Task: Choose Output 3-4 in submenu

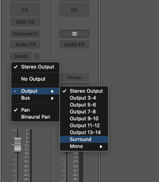Action: pos(84,98)
